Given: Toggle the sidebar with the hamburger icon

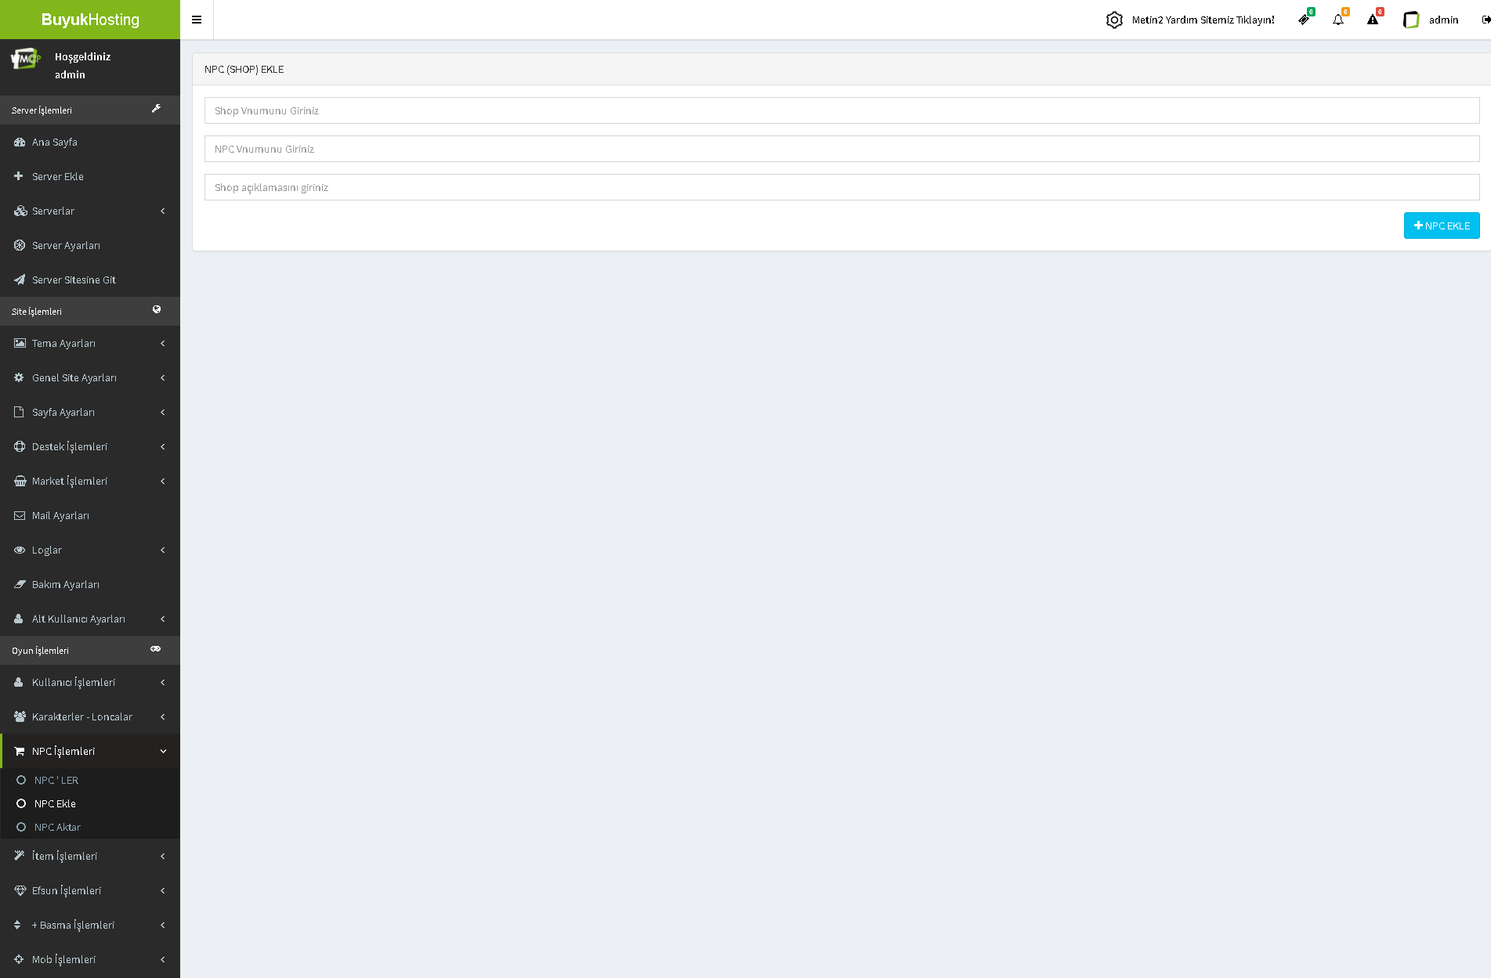Looking at the screenshot, I should coord(197,20).
